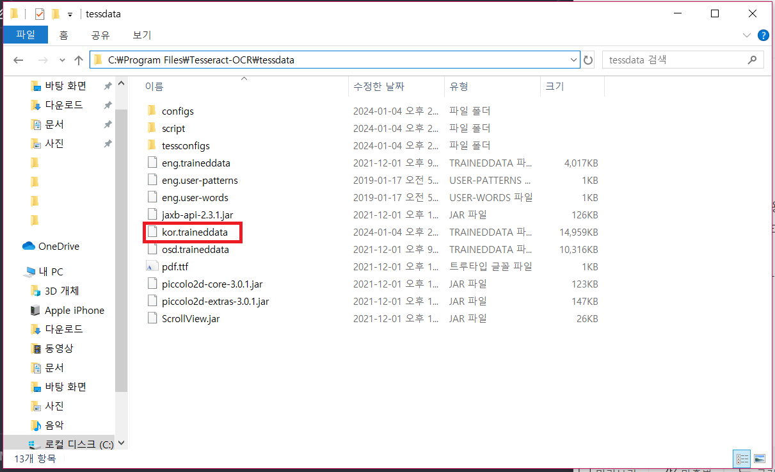
Task: Click the New Folder icon on the quick access toolbar
Action: (56, 13)
